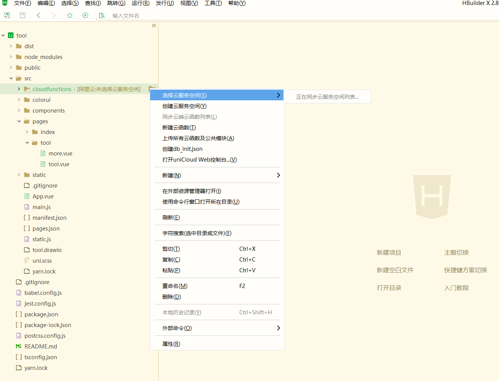The image size is (499, 381).
Task: Click the run play icon in toolbar
Action: pos(85,15)
